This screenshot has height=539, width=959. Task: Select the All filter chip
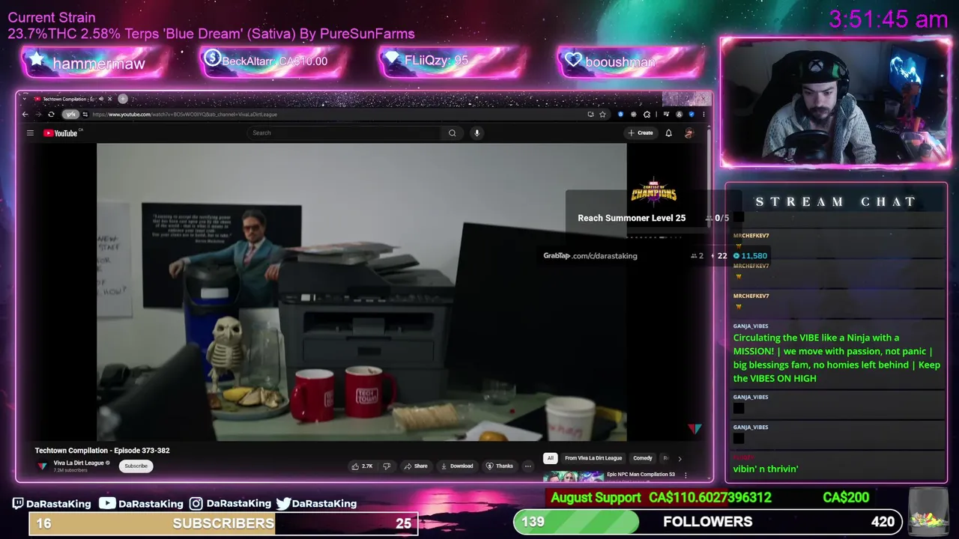click(551, 458)
